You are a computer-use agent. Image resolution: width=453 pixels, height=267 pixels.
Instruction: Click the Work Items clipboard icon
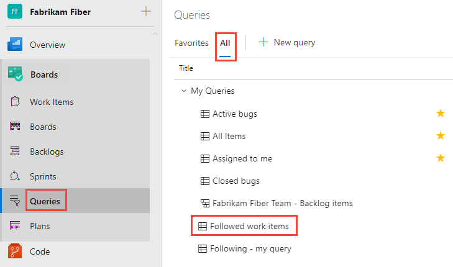pyautogui.click(x=15, y=102)
